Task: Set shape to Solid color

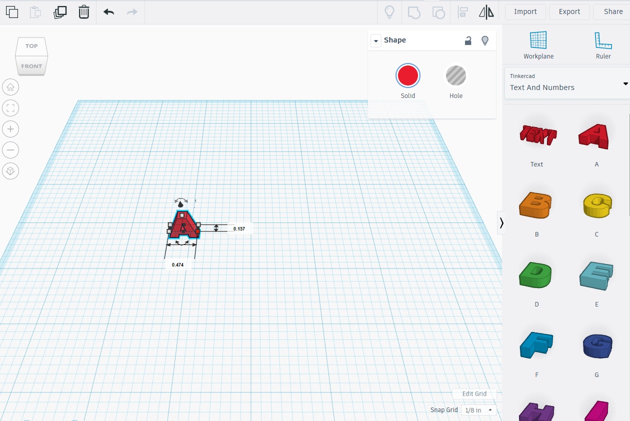Action: (x=408, y=76)
